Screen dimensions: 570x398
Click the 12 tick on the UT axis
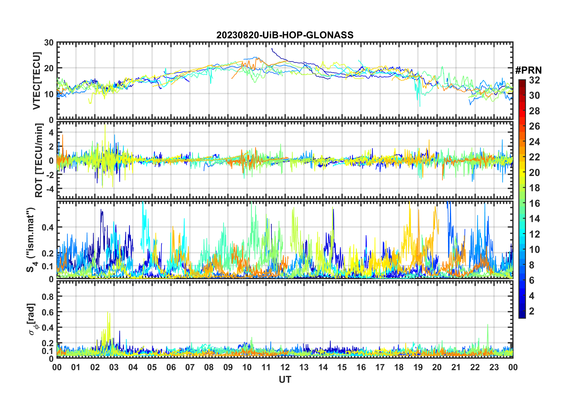click(285, 367)
